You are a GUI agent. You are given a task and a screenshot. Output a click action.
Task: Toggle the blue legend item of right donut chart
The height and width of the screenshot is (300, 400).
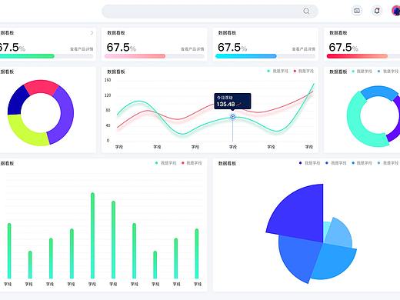click(388, 72)
